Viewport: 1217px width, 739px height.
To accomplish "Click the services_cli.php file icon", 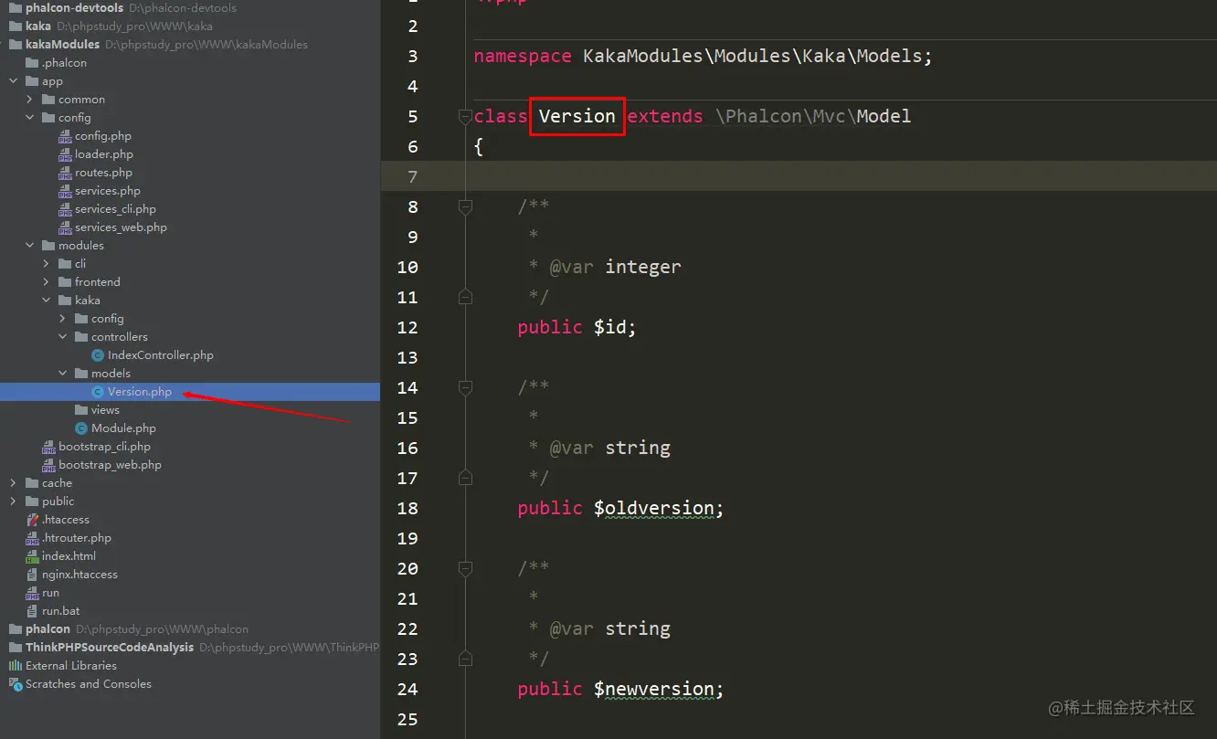I will point(65,209).
